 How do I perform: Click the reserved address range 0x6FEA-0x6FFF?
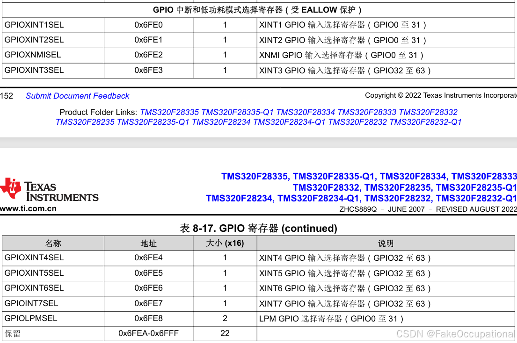click(148, 334)
